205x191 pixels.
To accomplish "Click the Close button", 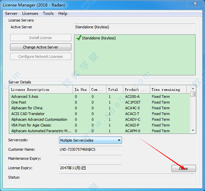I will click(x=184, y=169).
